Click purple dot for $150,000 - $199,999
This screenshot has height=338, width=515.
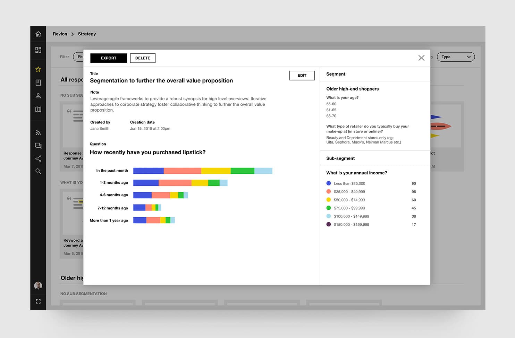point(329,224)
